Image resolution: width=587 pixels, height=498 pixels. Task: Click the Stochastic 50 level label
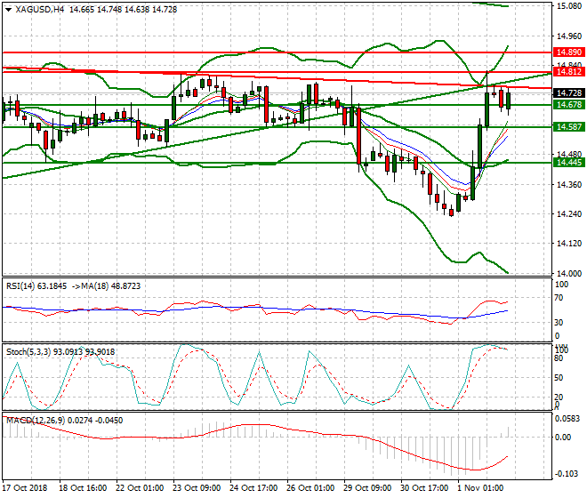click(x=559, y=378)
